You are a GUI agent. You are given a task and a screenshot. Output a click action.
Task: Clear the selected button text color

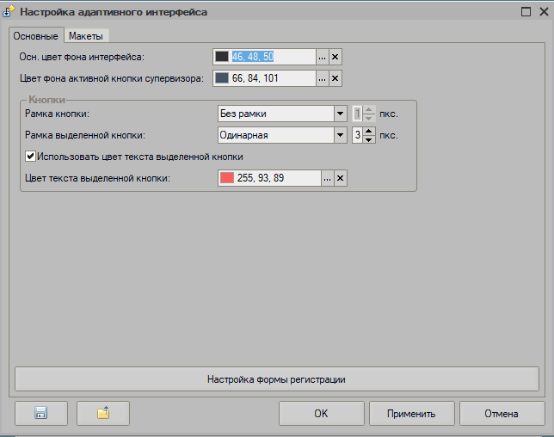(340, 178)
